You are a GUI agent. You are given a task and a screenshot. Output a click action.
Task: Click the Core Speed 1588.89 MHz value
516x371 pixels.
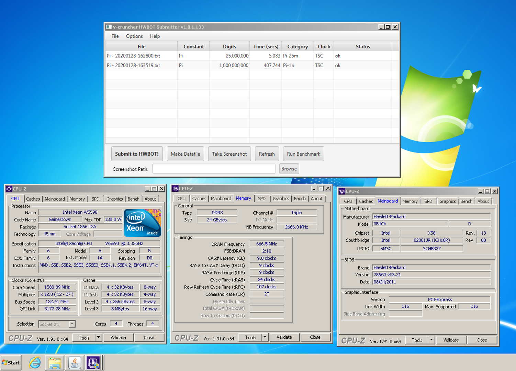57,287
